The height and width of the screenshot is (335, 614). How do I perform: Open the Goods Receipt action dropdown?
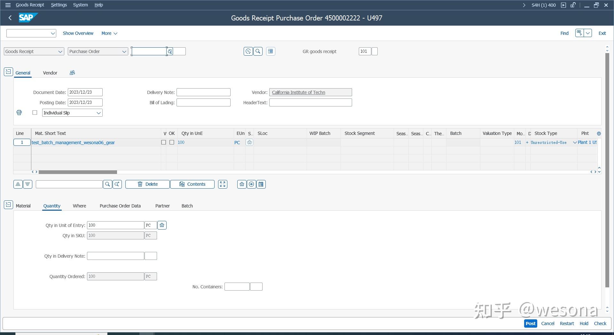60,51
